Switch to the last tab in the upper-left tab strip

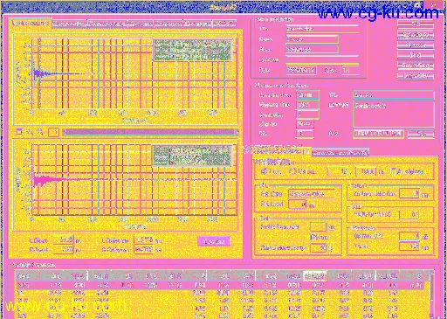click(x=224, y=24)
